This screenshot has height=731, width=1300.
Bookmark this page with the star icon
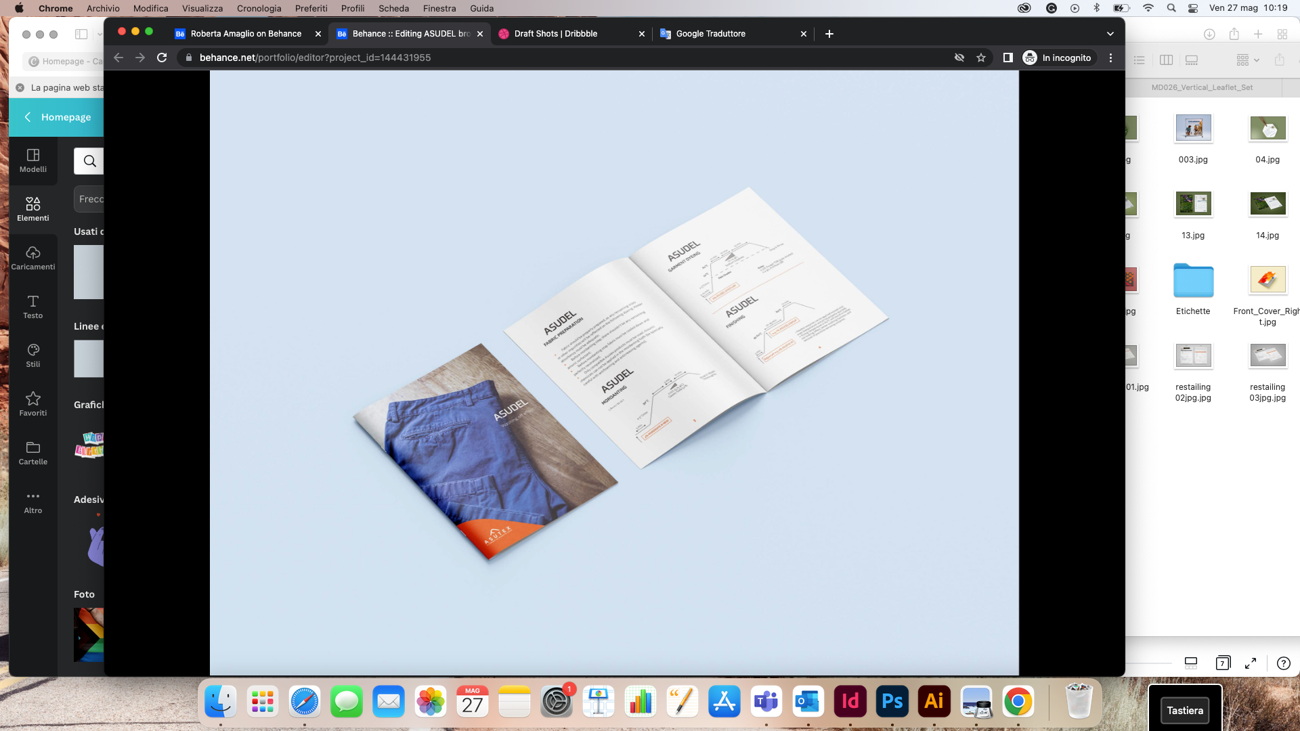point(981,58)
